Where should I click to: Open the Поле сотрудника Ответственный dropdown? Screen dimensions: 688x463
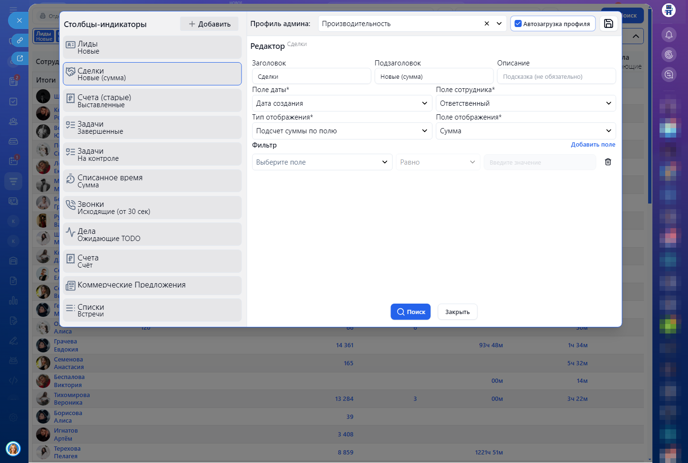coord(525,103)
